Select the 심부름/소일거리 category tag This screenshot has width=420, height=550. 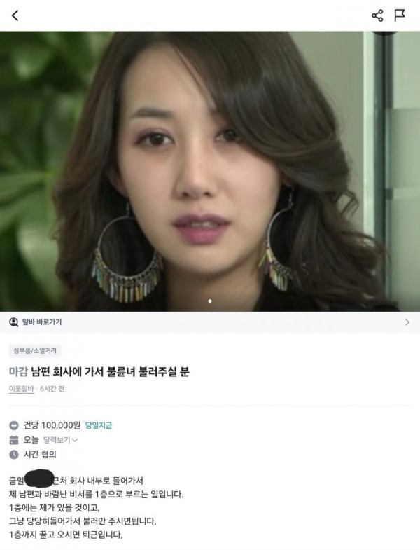[35, 351]
